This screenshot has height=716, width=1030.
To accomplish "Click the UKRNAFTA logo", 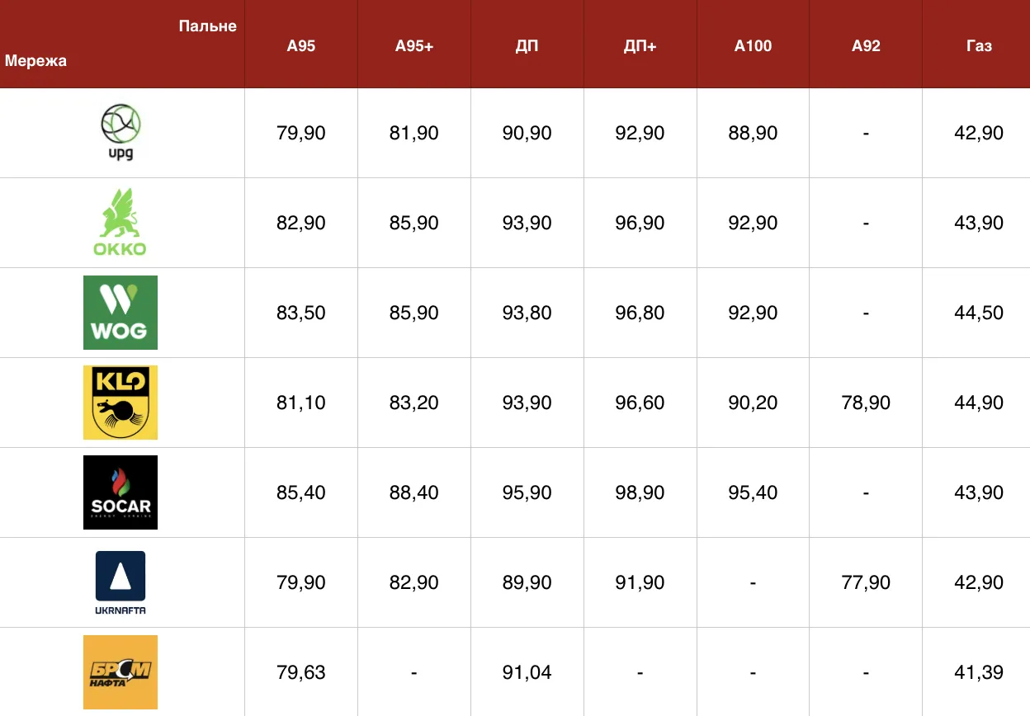I will pos(120,582).
